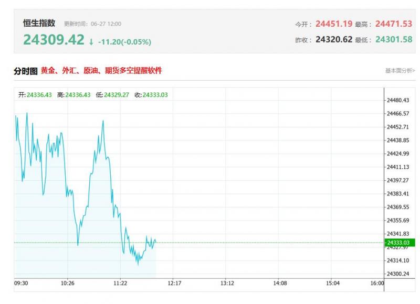Click the 恒生指数 title
The width and height of the screenshot is (420, 304).
pyautogui.click(x=39, y=23)
